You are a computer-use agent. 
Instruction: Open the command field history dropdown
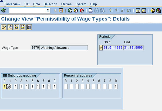click(48, 11)
